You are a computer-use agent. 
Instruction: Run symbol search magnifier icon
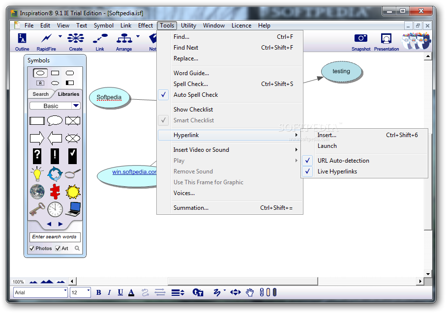pos(77,248)
